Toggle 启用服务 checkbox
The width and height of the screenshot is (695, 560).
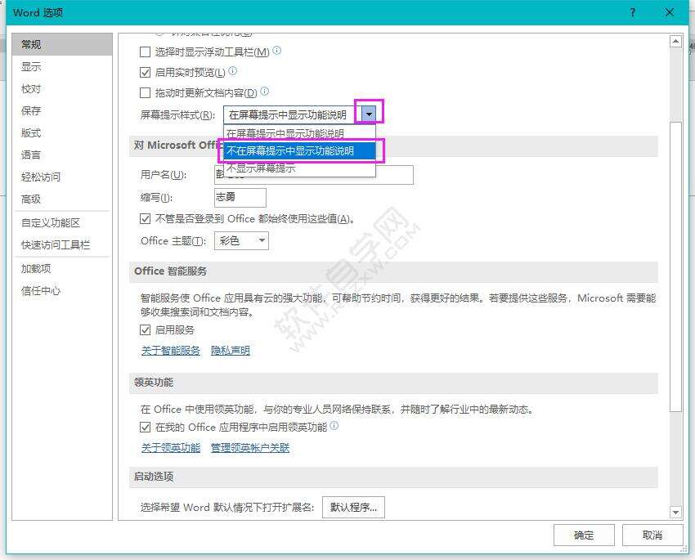(x=145, y=330)
